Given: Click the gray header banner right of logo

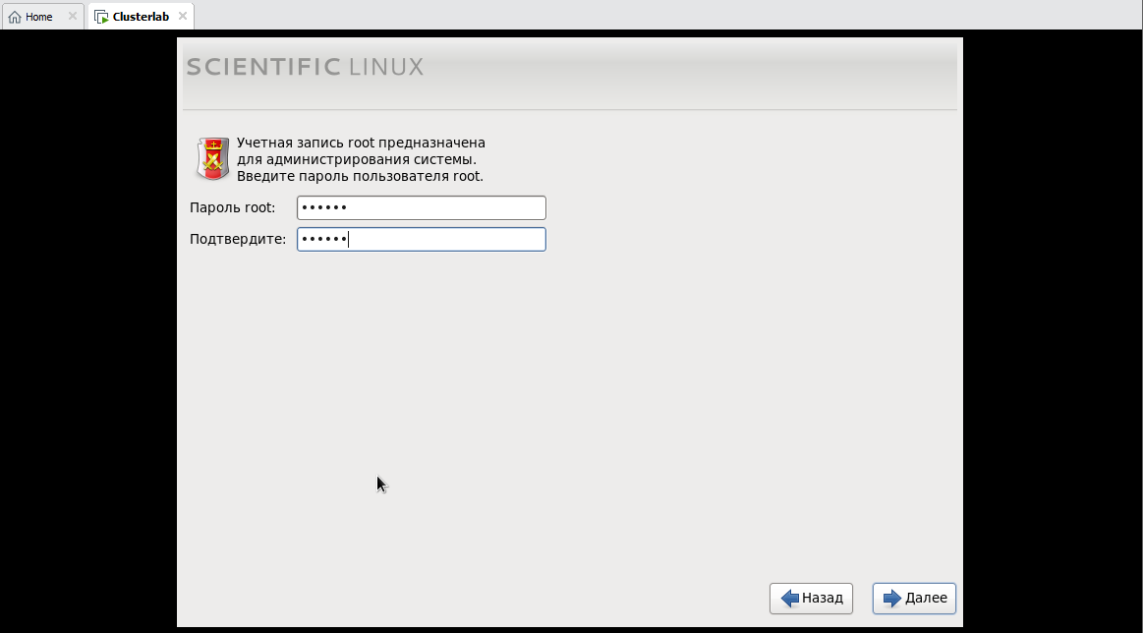Looking at the screenshot, I should [690, 73].
